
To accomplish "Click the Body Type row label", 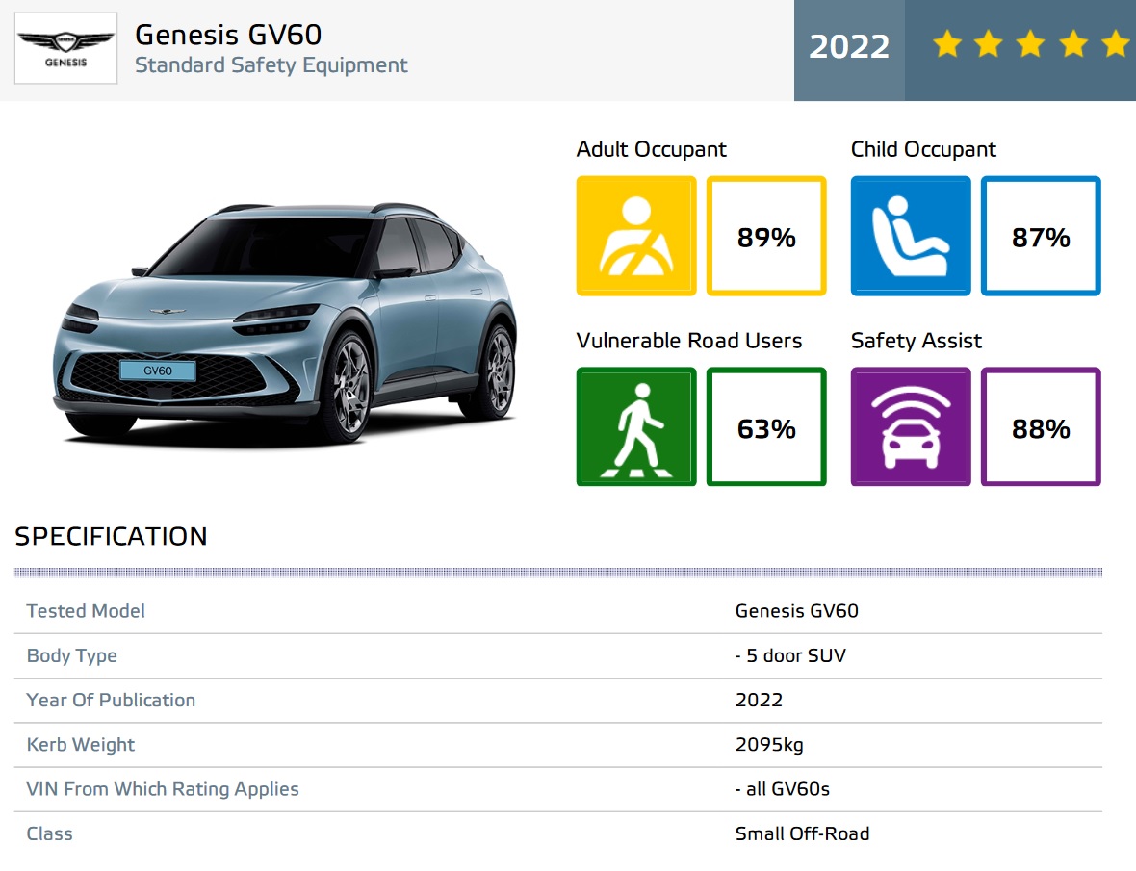I will [x=71, y=655].
